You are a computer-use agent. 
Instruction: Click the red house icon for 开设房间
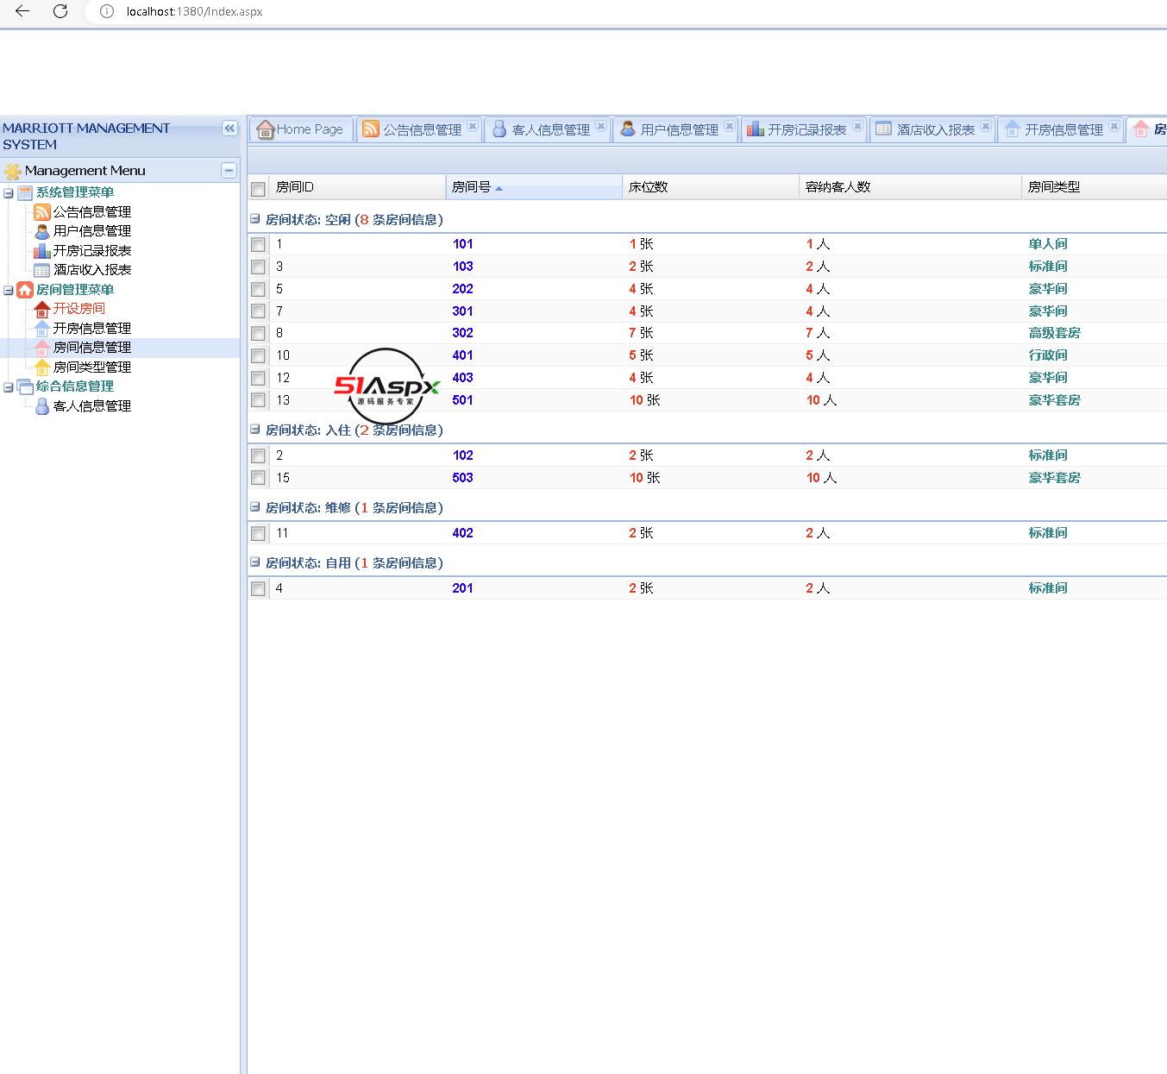[x=41, y=309]
